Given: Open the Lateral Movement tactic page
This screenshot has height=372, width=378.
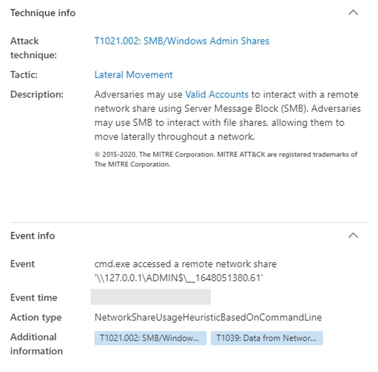Looking at the screenshot, I should tap(133, 74).
